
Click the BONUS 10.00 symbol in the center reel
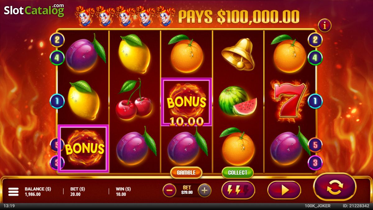[186, 102]
